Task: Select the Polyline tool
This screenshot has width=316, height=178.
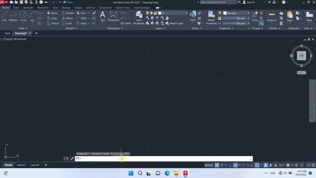Action: point(13,16)
